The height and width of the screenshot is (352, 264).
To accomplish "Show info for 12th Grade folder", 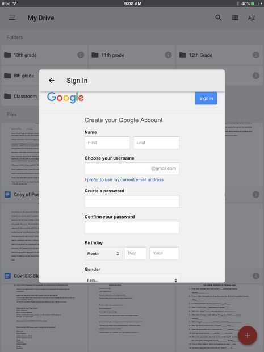I will tap(255, 55).
